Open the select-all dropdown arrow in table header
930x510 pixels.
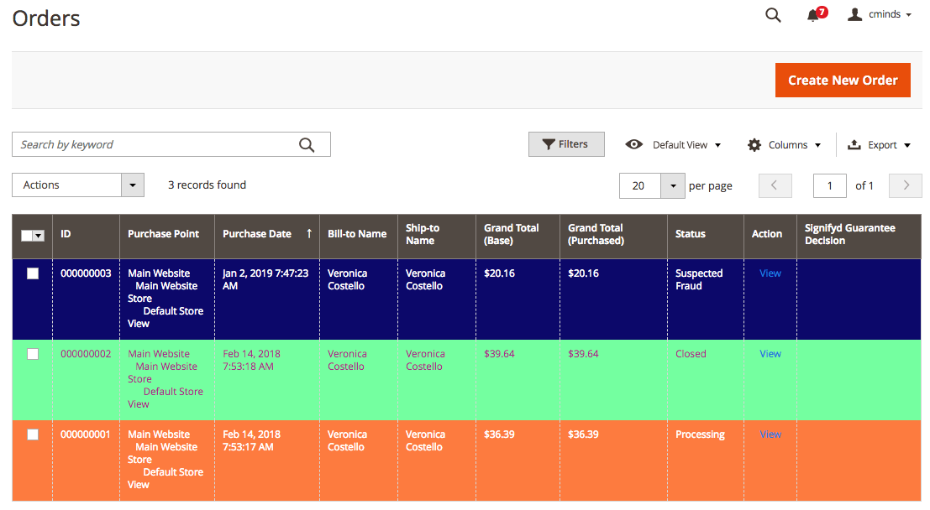39,236
